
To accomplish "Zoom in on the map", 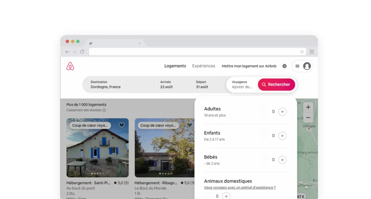I will [x=308, y=107].
